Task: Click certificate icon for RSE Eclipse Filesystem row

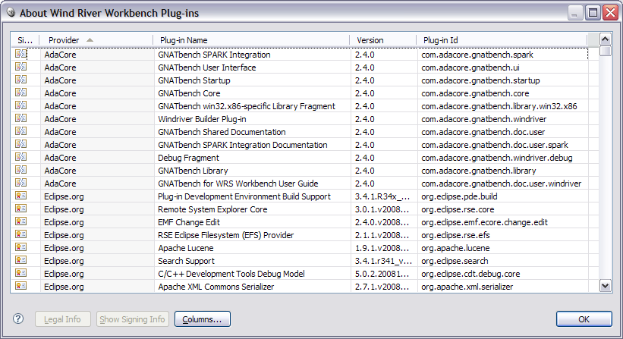Action: [21, 234]
